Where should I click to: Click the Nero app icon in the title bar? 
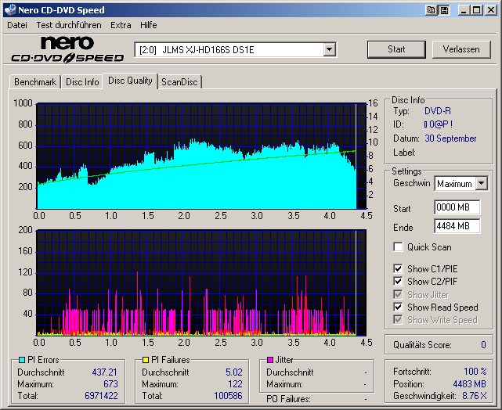pos(9,10)
